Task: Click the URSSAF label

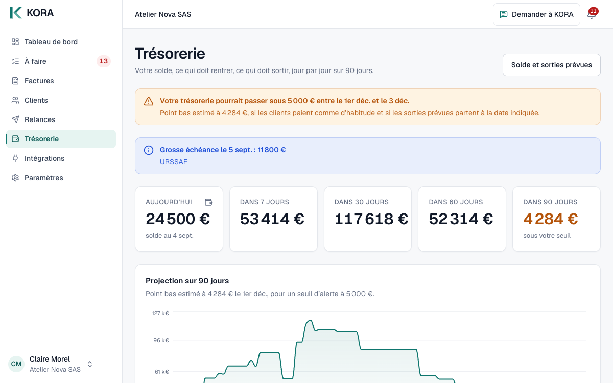Action: pos(174,162)
